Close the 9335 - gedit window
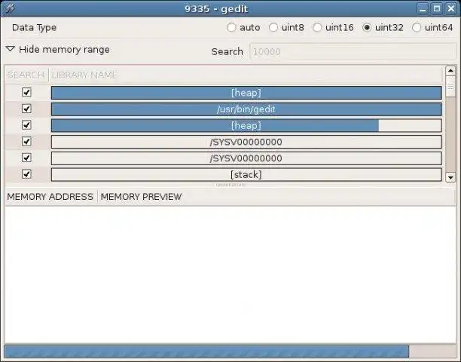 coord(451,8)
